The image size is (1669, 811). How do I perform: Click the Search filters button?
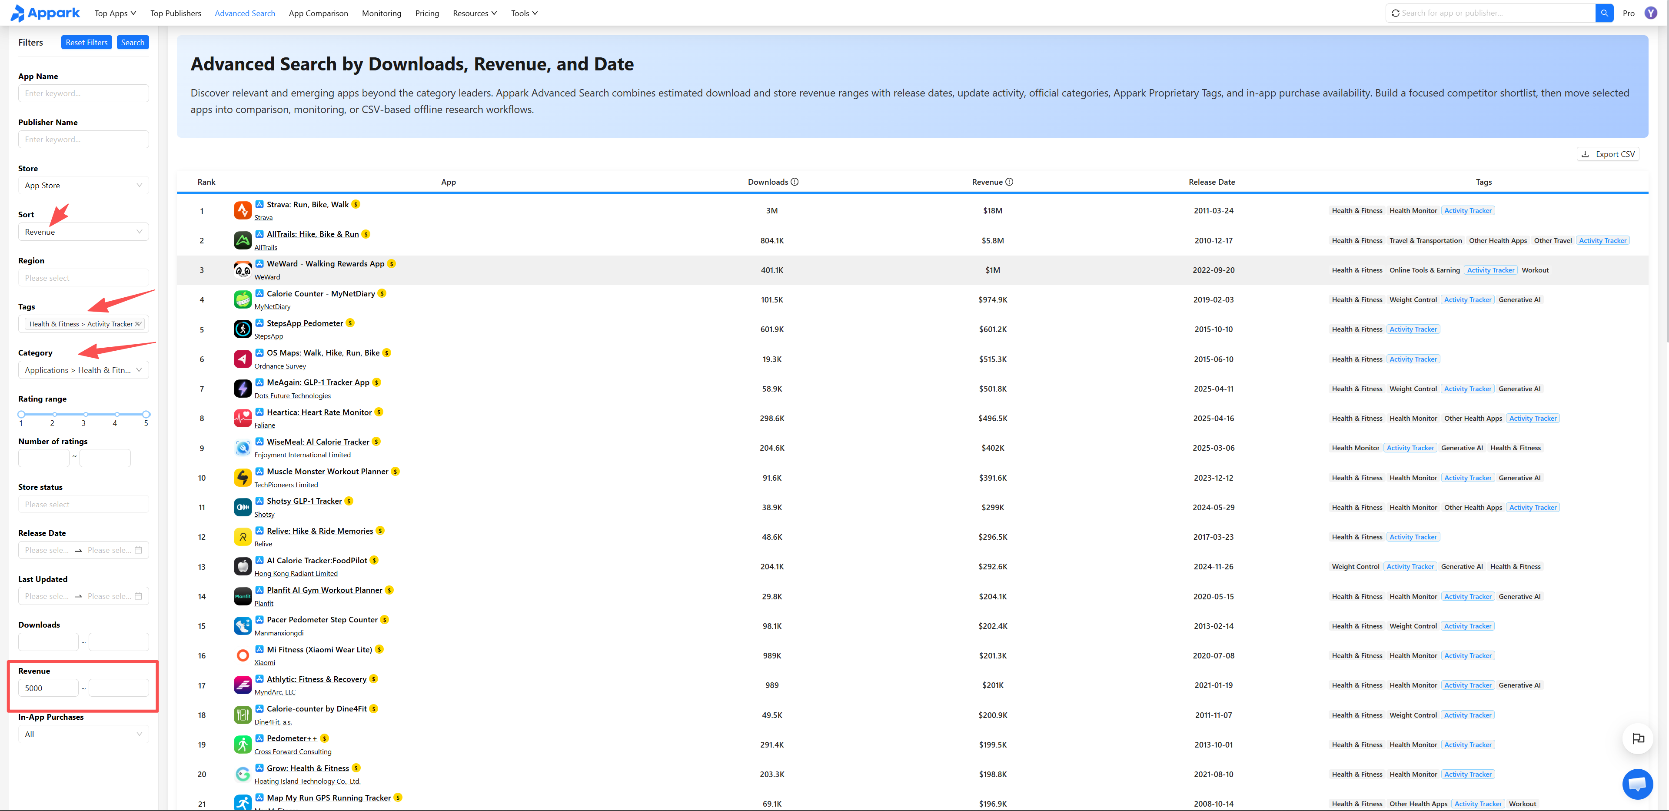(133, 42)
